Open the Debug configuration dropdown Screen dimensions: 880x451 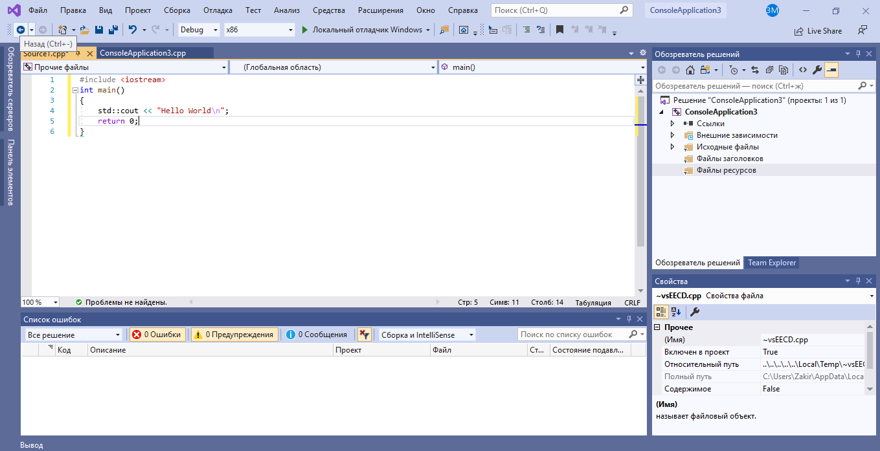pos(199,30)
